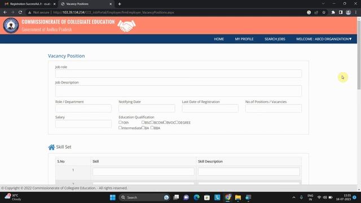Click the Notifying Date field

coord(147,108)
